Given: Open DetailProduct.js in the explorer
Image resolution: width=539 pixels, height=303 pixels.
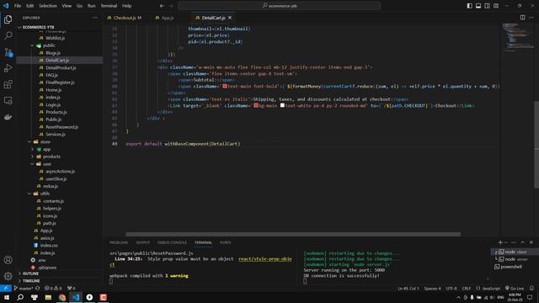Looking at the screenshot, I should [60, 67].
